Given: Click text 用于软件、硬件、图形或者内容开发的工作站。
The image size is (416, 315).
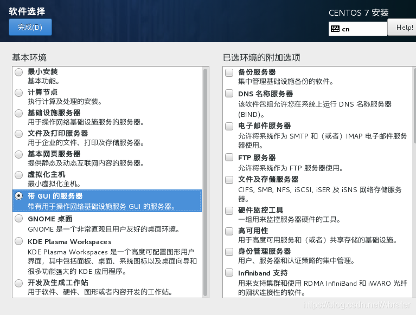Looking at the screenshot, I should pyautogui.click(x=100, y=292).
